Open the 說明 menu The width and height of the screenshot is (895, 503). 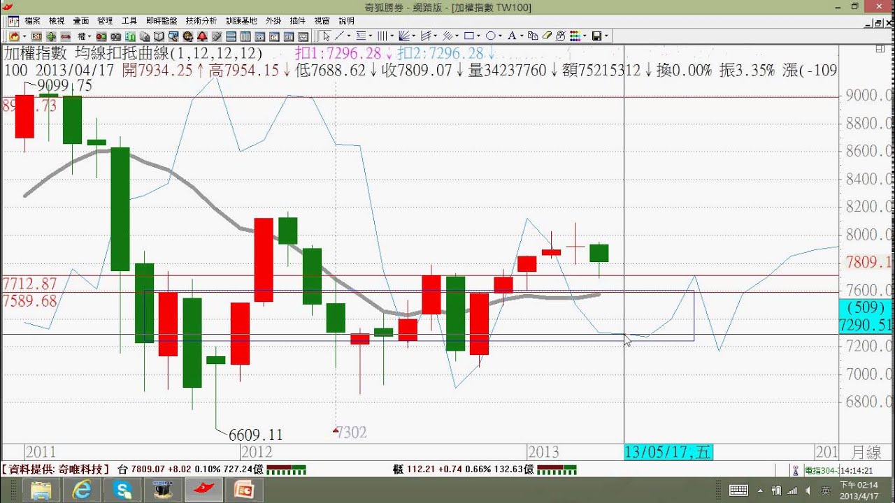tap(346, 21)
